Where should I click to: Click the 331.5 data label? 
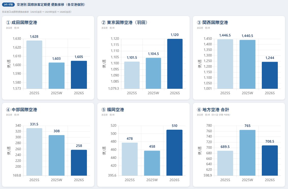(34, 124)
